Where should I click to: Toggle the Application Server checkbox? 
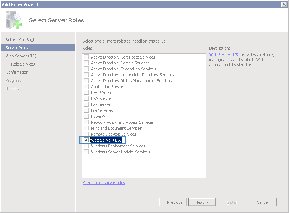pyautogui.click(x=86, y=87)
